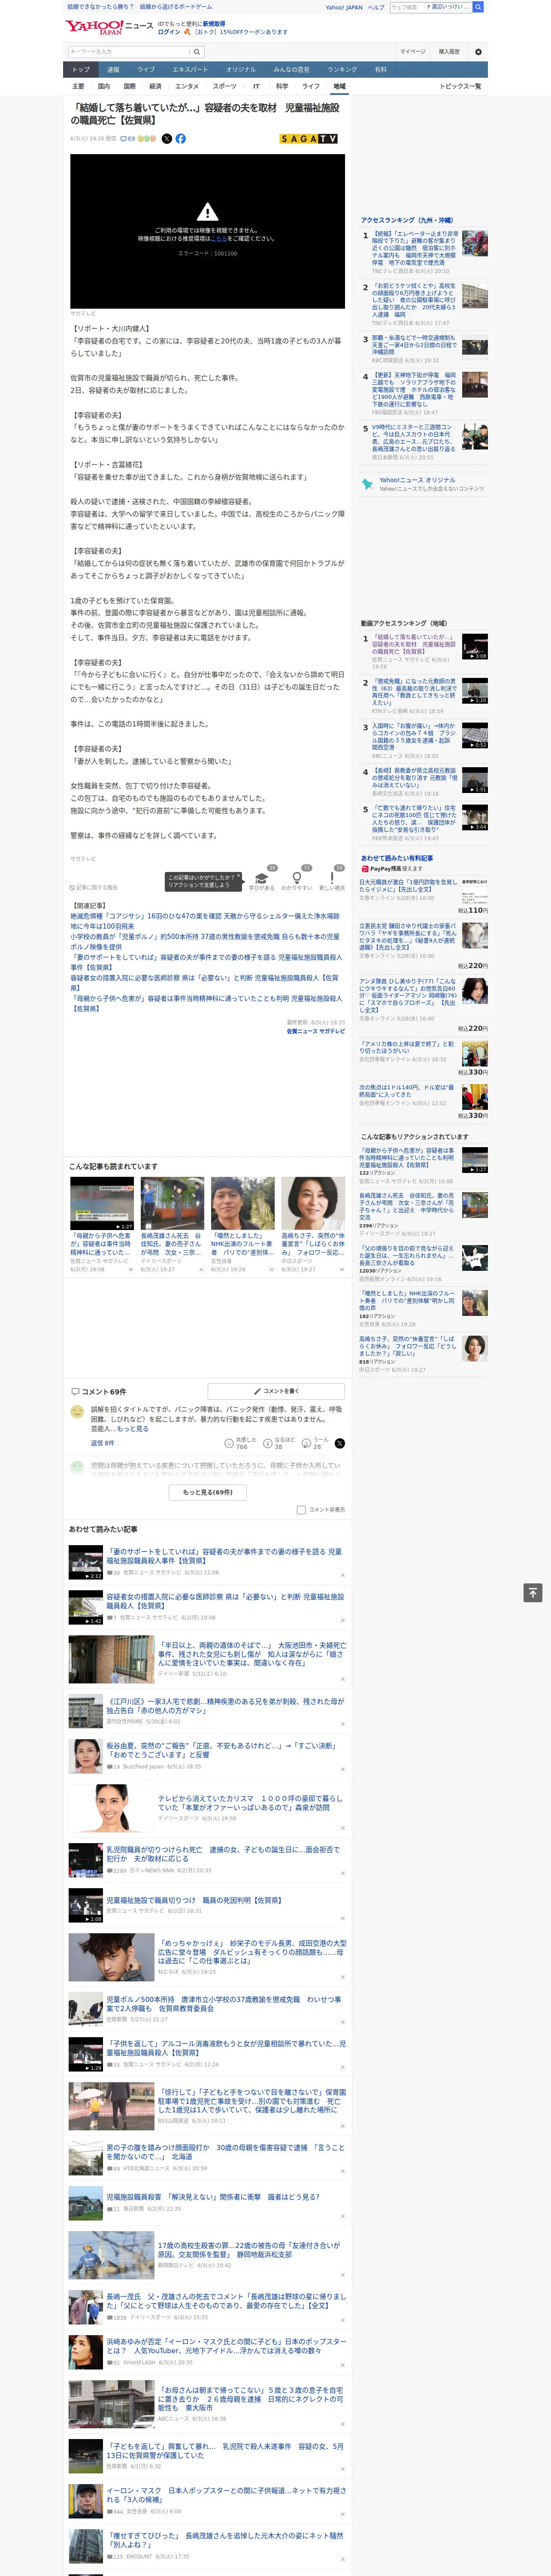Open rank 2 お前ピクチク access ranking article

click(x=414, y=300)
